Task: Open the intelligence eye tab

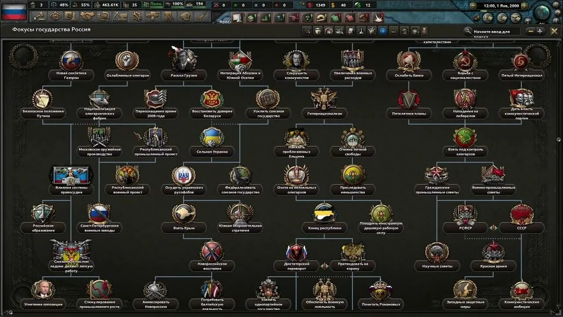Action: (55, 16)
